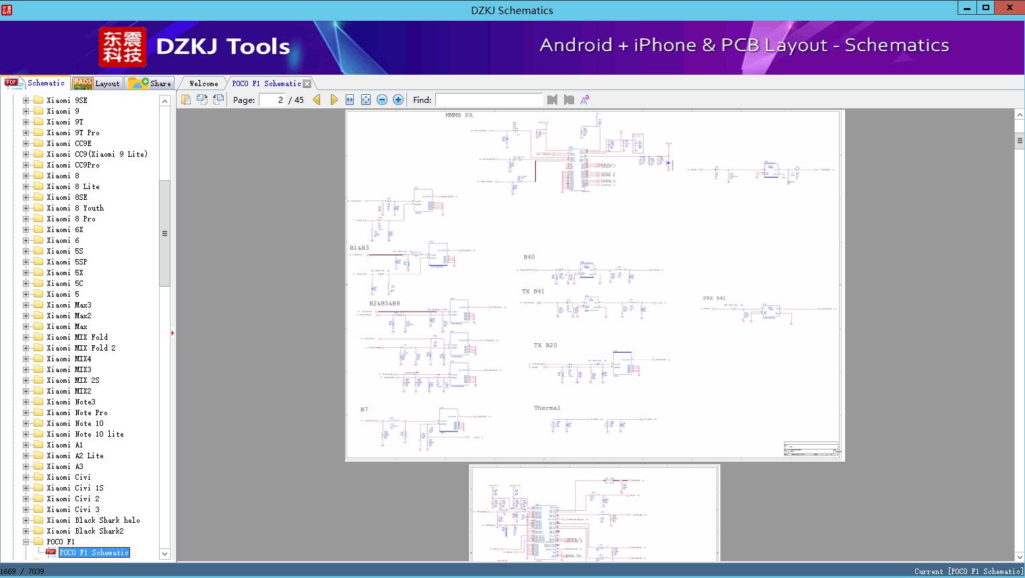Viewport: 1025px width, 578px height.
Task: Select Xiaomi A3 in the tree
Action: (x=65, y=466)
